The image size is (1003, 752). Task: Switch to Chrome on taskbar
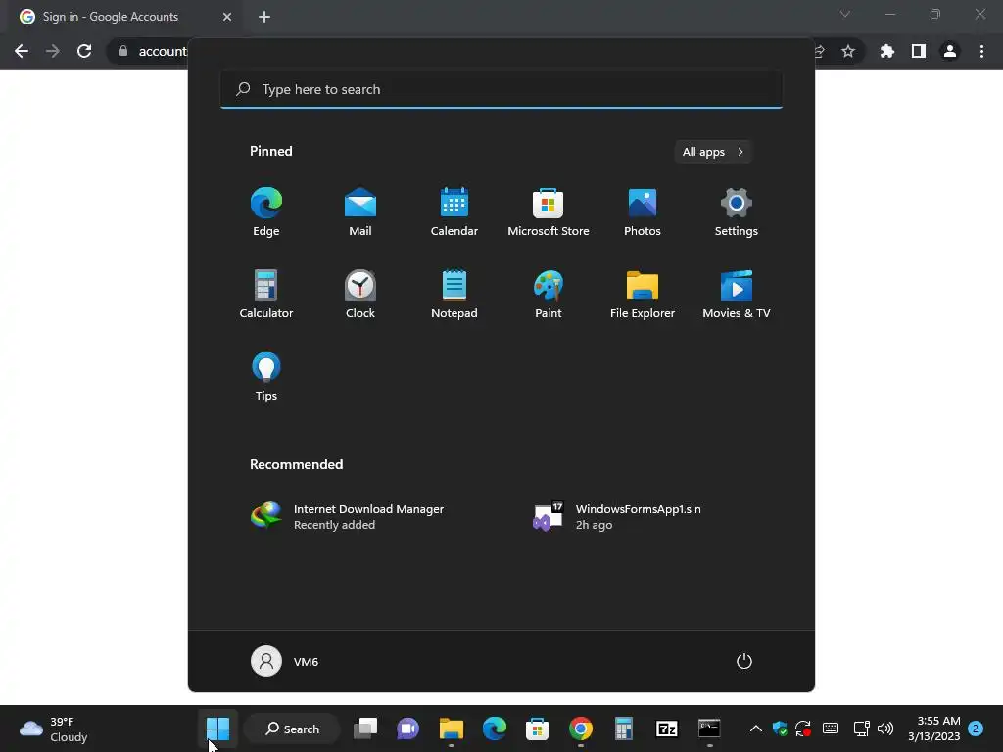(x=581, y=728)
